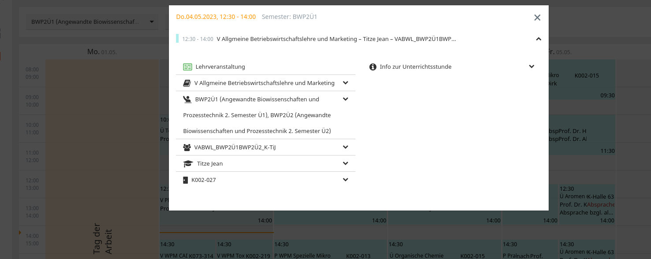Click the date Do.04.05.2023, 12:30 - 14:00
Viewport: 651px width, 259px height.
(x=216, y=17)
